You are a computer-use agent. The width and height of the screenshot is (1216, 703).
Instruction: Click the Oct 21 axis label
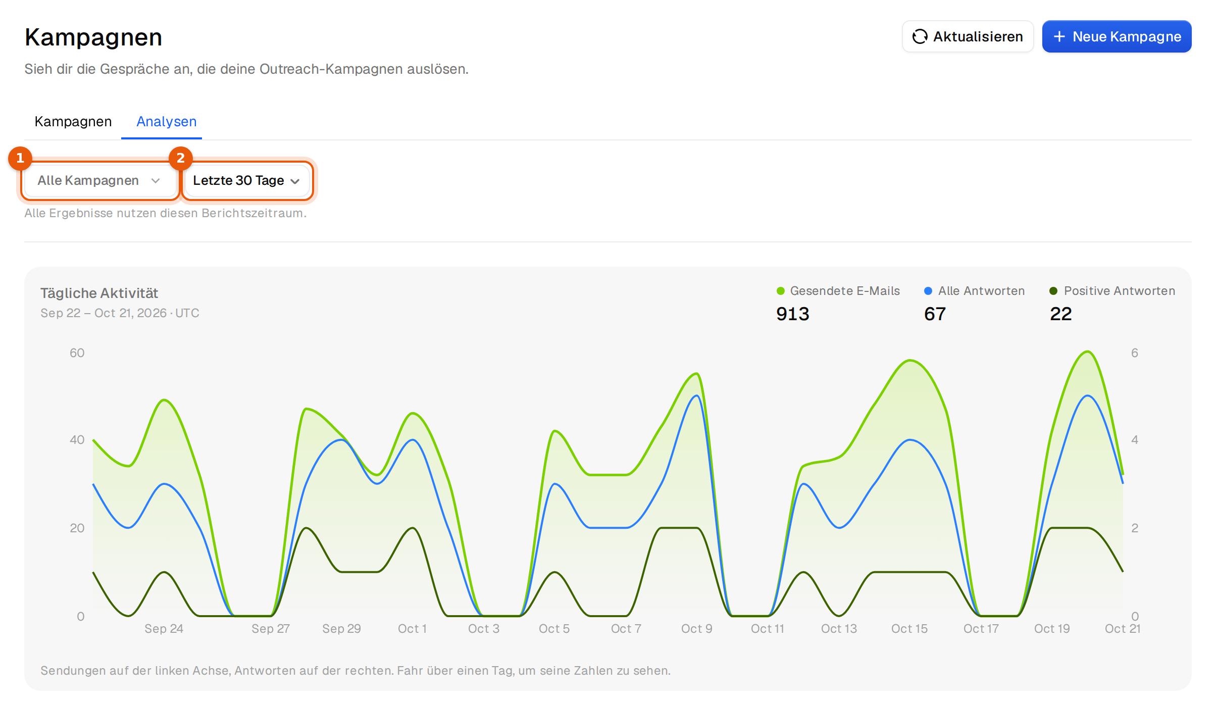point(1122,629)
